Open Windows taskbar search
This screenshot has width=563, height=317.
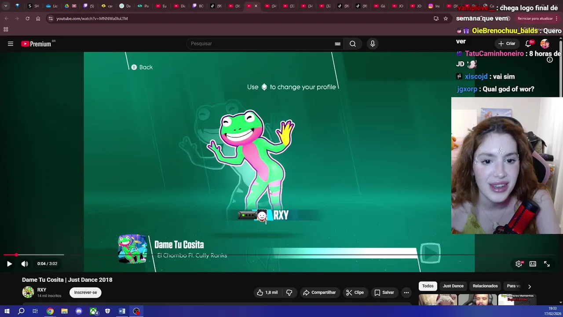click(x=21, y=311)
